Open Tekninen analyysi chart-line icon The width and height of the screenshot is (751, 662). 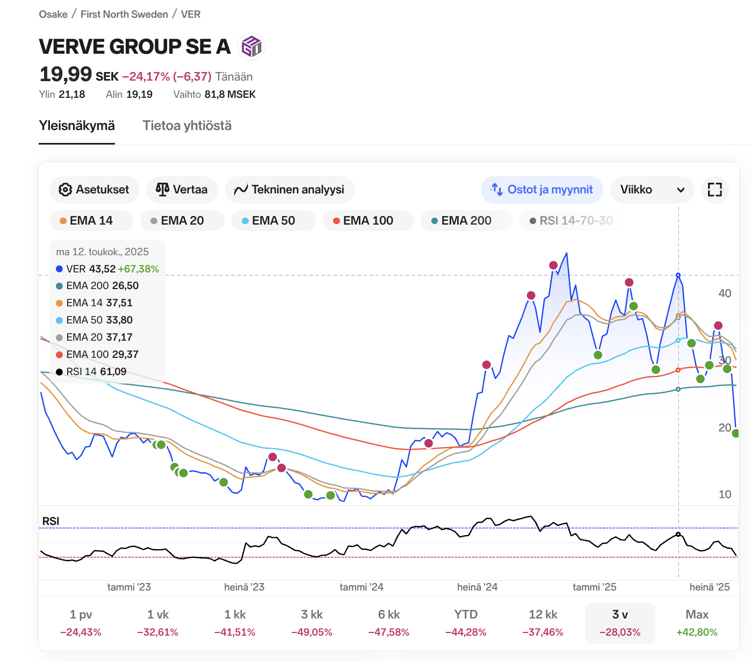(x=241, y=190)
